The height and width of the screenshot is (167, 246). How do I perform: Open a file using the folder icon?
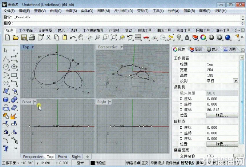coord(16,38)
